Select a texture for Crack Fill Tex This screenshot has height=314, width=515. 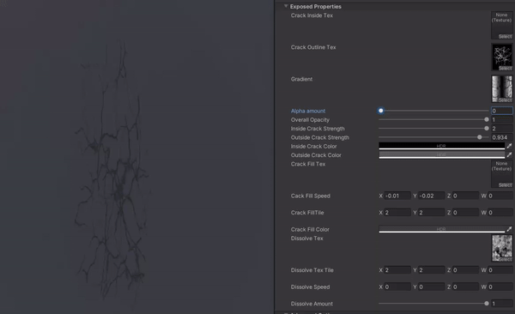pos(505,185)
